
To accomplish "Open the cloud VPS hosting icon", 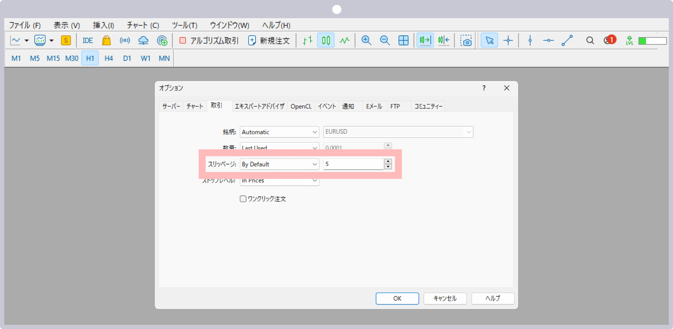I will point(143,41).
